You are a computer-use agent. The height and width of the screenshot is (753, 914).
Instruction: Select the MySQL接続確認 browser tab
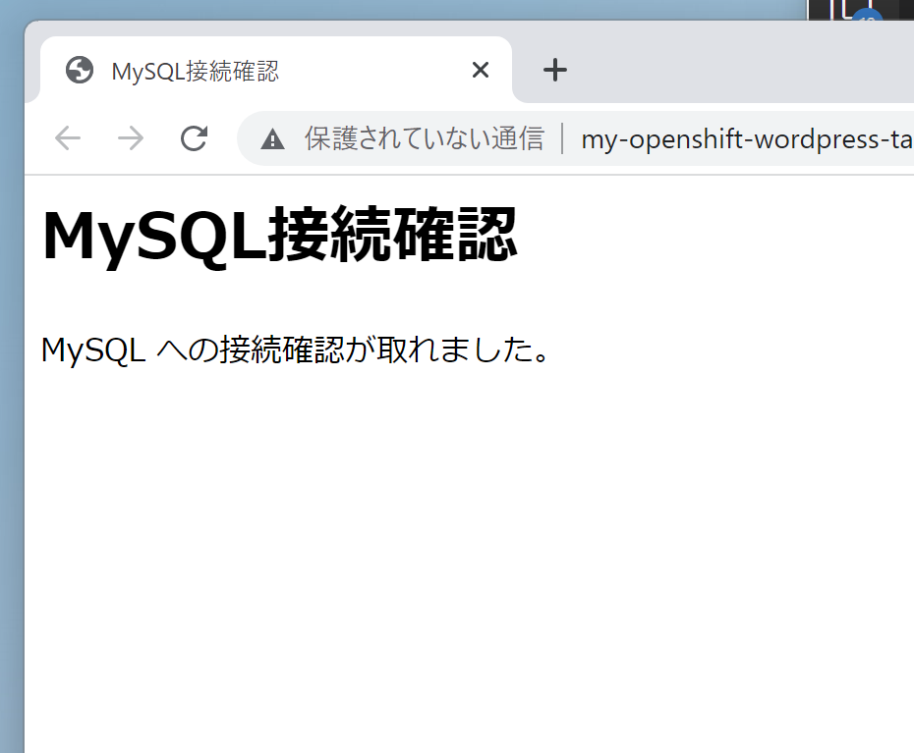[276, 70]
